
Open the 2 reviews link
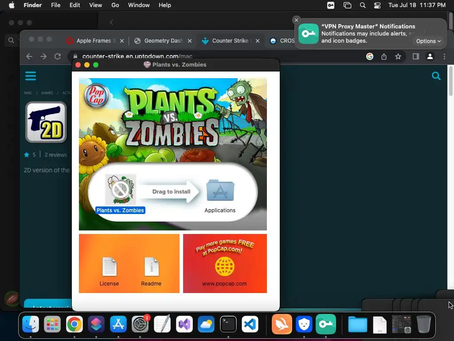pyautogui.click(x=56, y=155)
